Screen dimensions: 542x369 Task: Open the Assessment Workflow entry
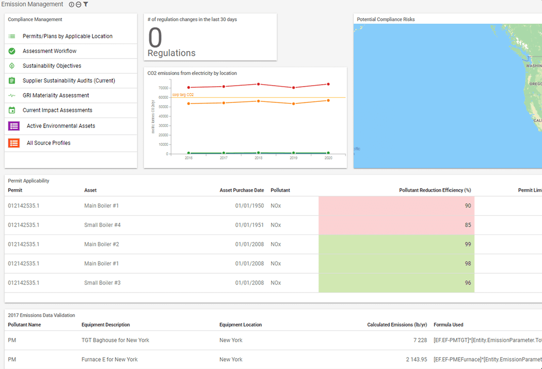coord(49,51)
